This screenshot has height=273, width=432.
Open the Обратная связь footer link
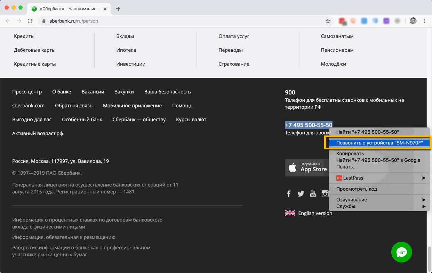coord(74,106)
